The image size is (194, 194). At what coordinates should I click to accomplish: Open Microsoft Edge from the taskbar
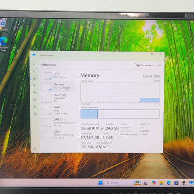pos(169,183)
